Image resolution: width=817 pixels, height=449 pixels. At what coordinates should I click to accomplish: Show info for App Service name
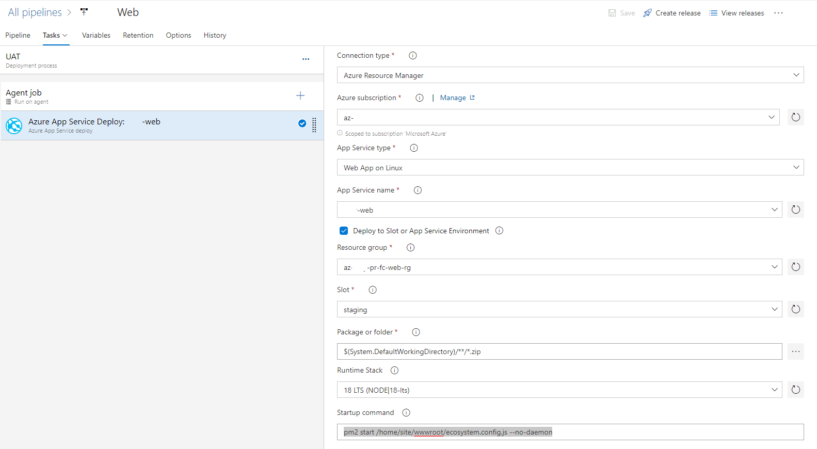(x=418, y=190)
